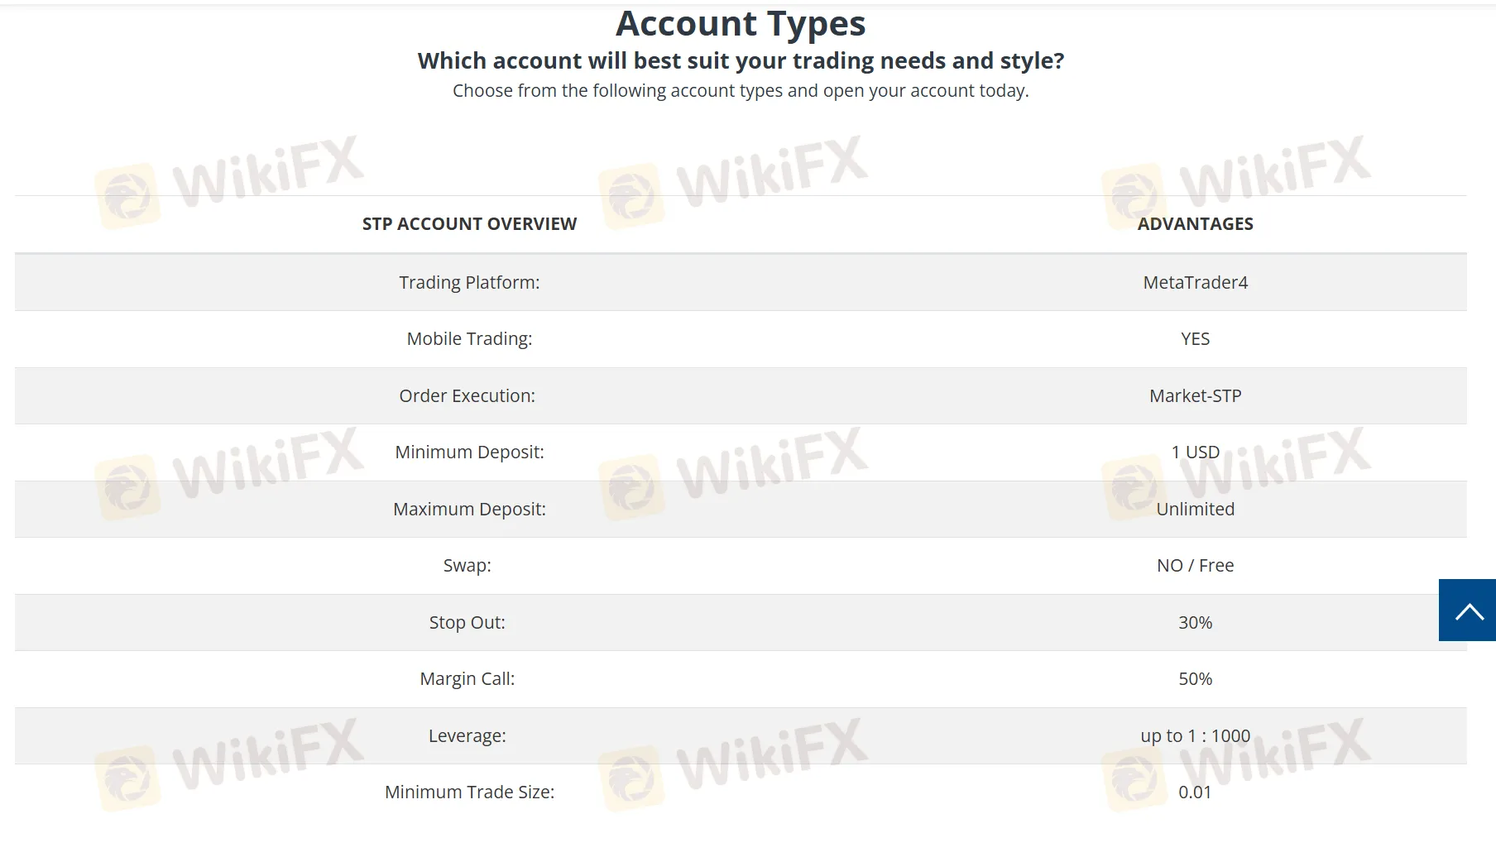The width and height of the screenshot is (1496, 857).
Task: Click the 'YES' mobile trading value
Action: click(1195, 339)
